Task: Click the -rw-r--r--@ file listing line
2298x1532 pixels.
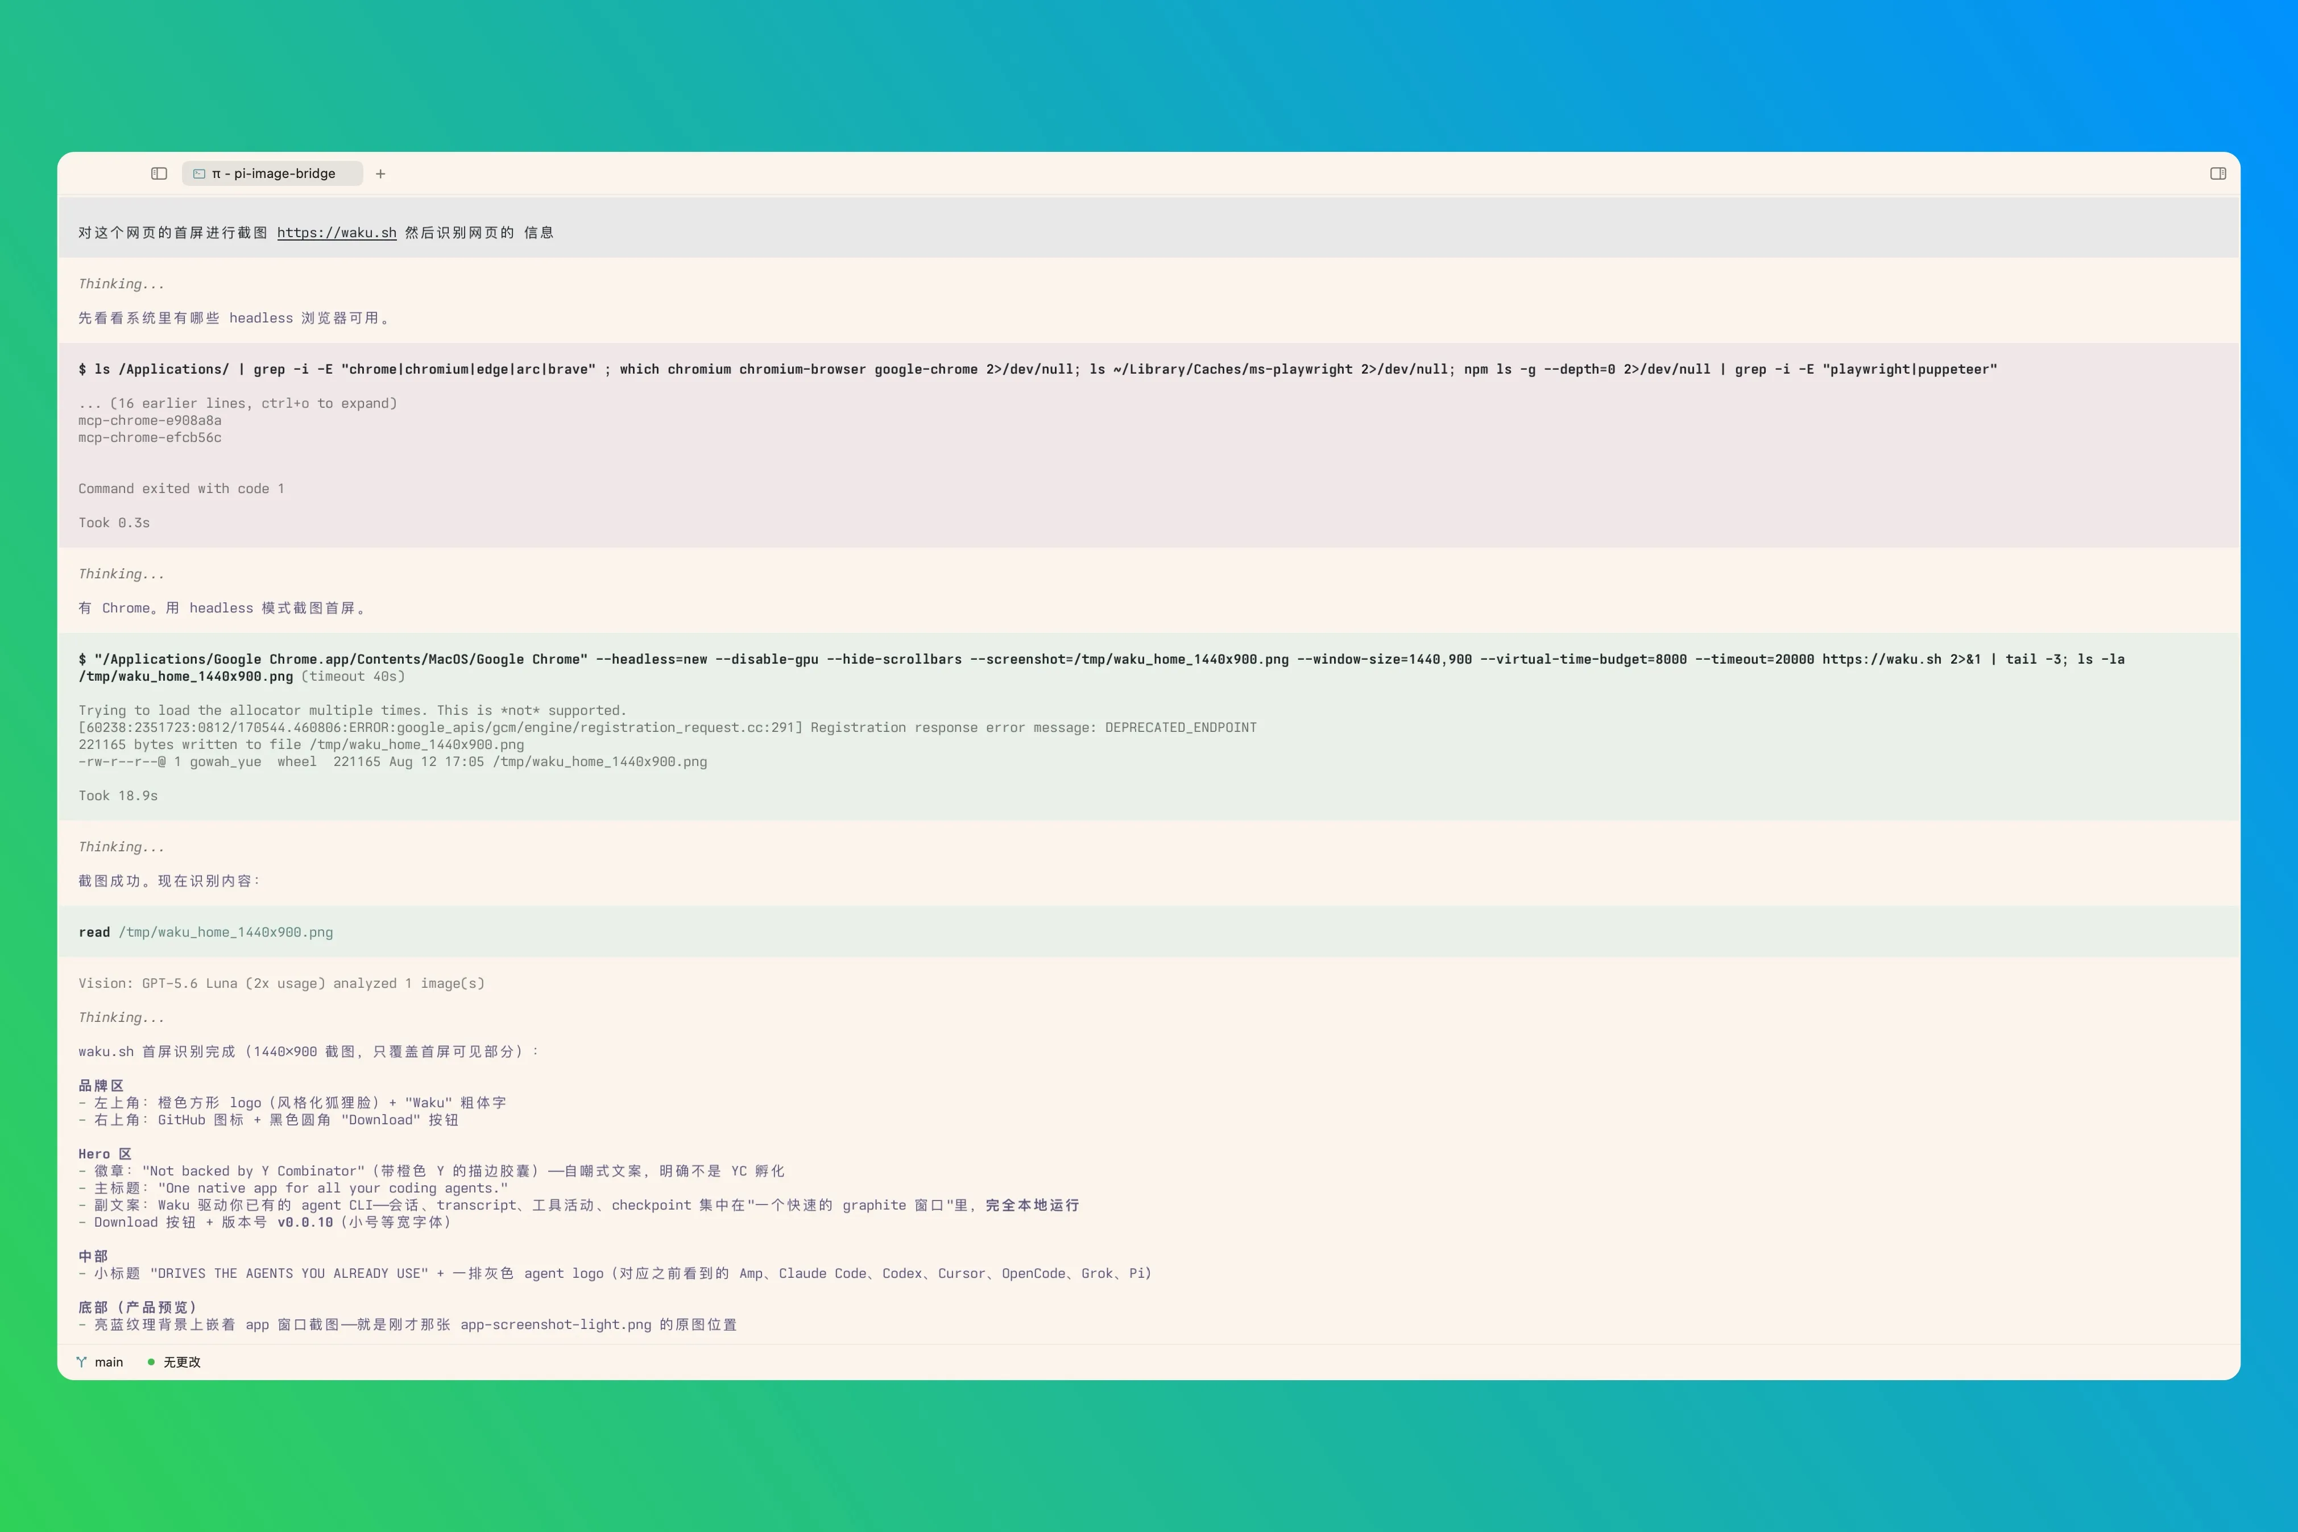Action: (x=393, y=762)
